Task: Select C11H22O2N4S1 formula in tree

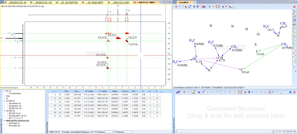Action: pos(15,93)
